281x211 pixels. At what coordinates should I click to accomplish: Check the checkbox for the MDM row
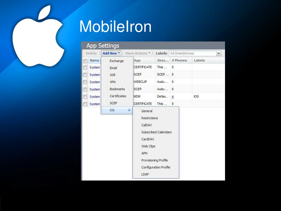click(85, 97)
